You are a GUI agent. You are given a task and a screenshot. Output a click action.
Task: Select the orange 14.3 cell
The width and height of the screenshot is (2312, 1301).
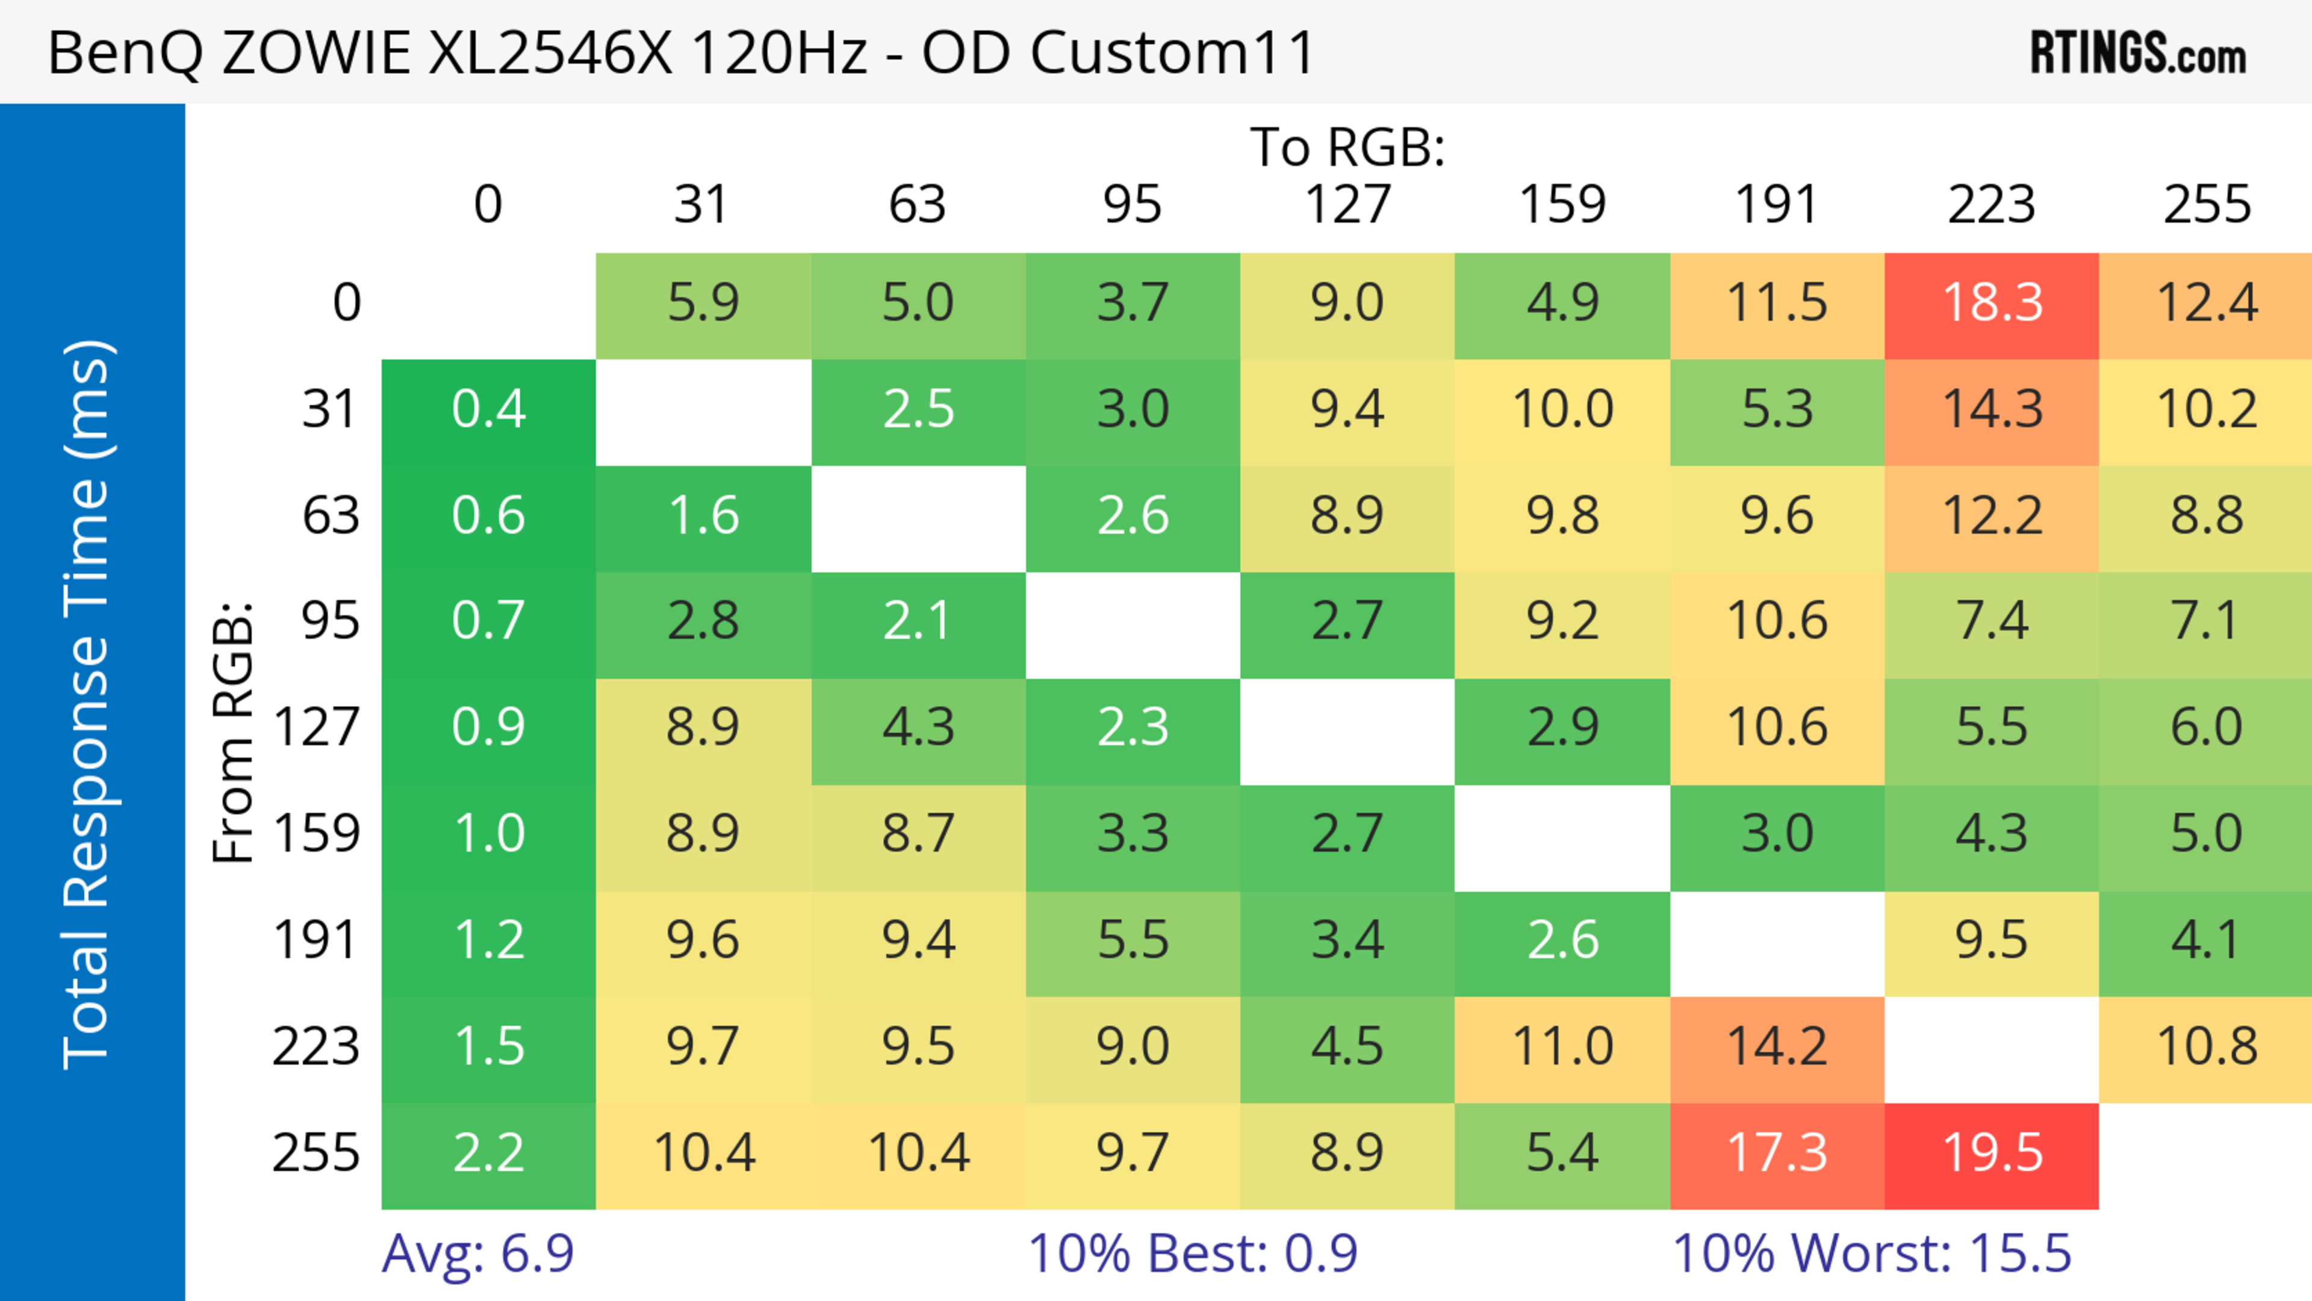point(1992,411)
